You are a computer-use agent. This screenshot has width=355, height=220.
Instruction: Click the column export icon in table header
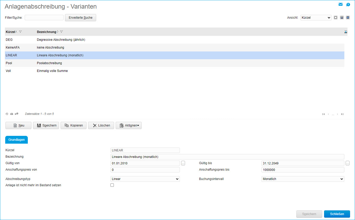point(346,32)
